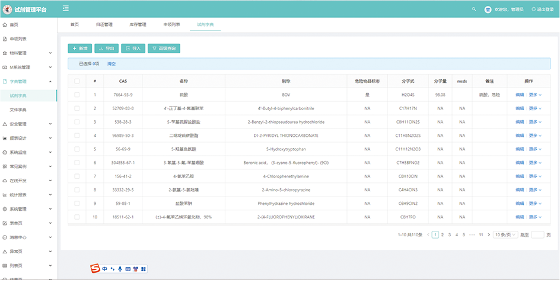Screen dimensions: 560x283
Task: Open 更多 dropdown for row 1
Action: tap(535, 95)
